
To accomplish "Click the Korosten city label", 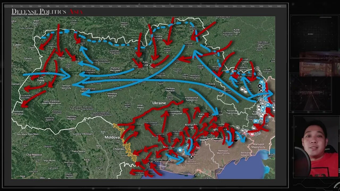I will (115, 51).
